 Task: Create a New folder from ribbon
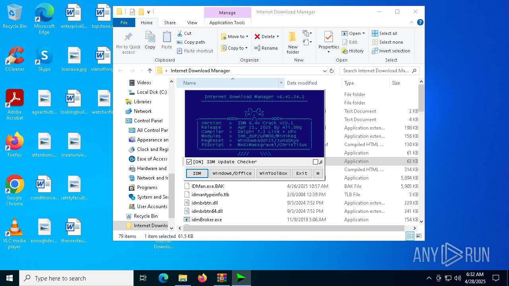[x=293, y=43]
